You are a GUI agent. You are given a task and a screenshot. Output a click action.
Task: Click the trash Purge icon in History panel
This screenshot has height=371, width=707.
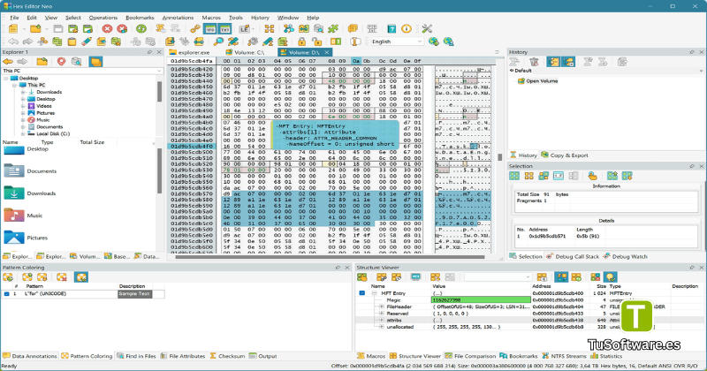coord(535,62)
